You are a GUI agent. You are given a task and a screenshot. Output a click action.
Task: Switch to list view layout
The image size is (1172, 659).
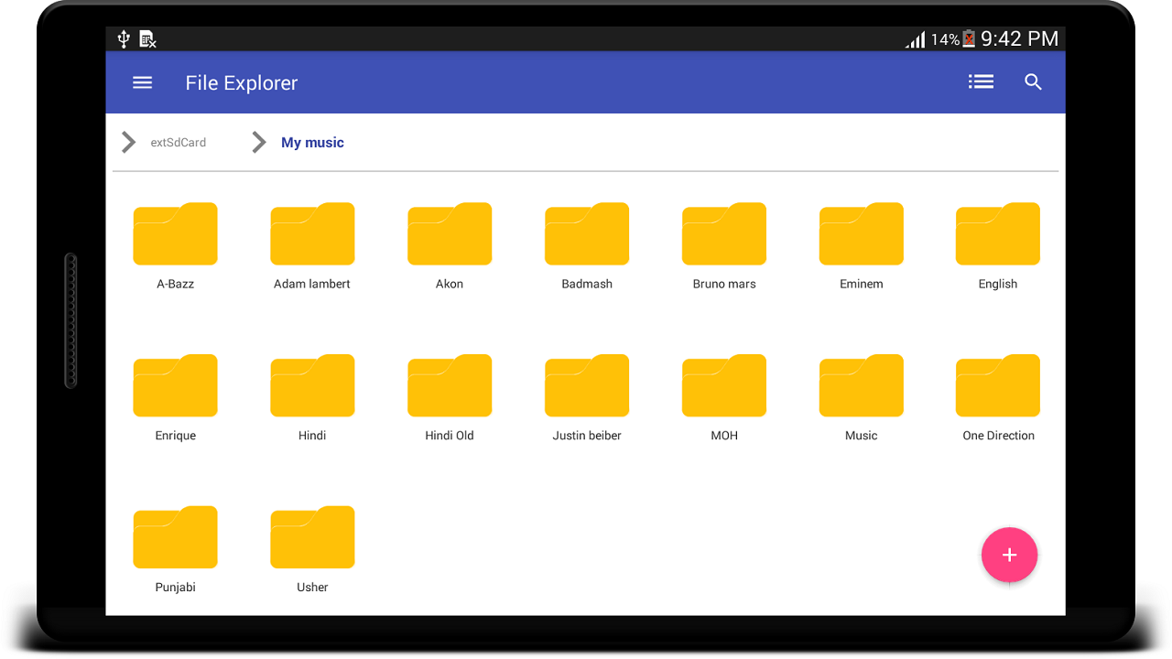tap(981, 82)
